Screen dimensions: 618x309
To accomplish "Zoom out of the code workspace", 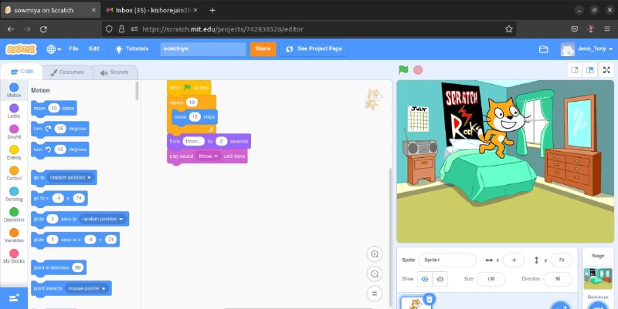I will point(375,274).
